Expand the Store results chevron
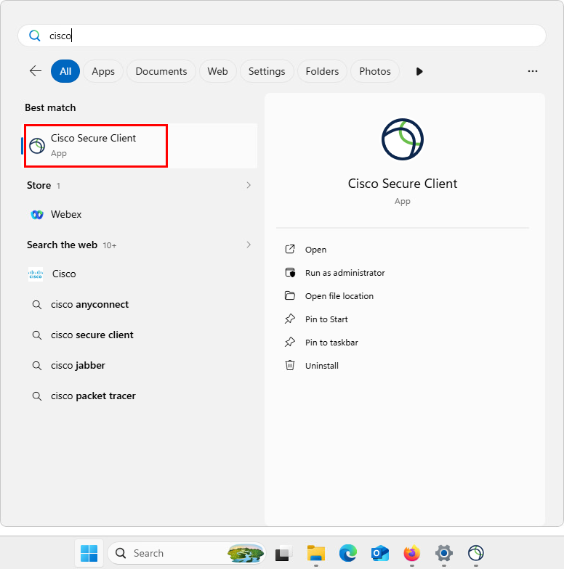The image size is (564, 569). click(249, 185)
